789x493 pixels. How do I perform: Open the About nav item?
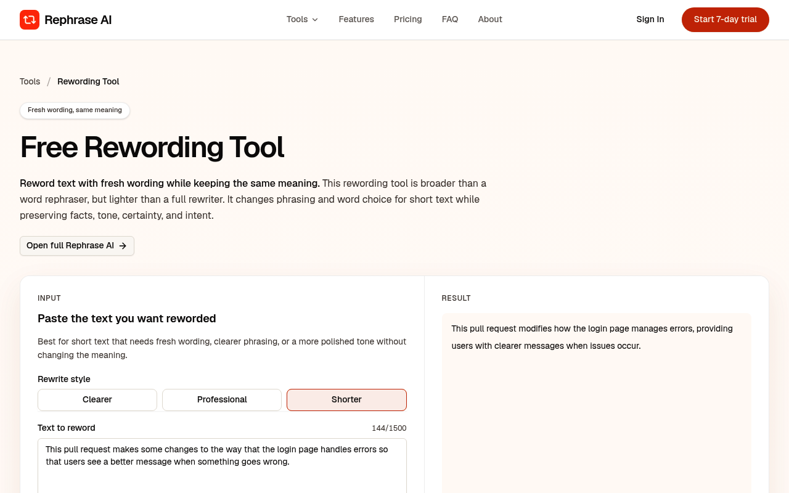490,19
